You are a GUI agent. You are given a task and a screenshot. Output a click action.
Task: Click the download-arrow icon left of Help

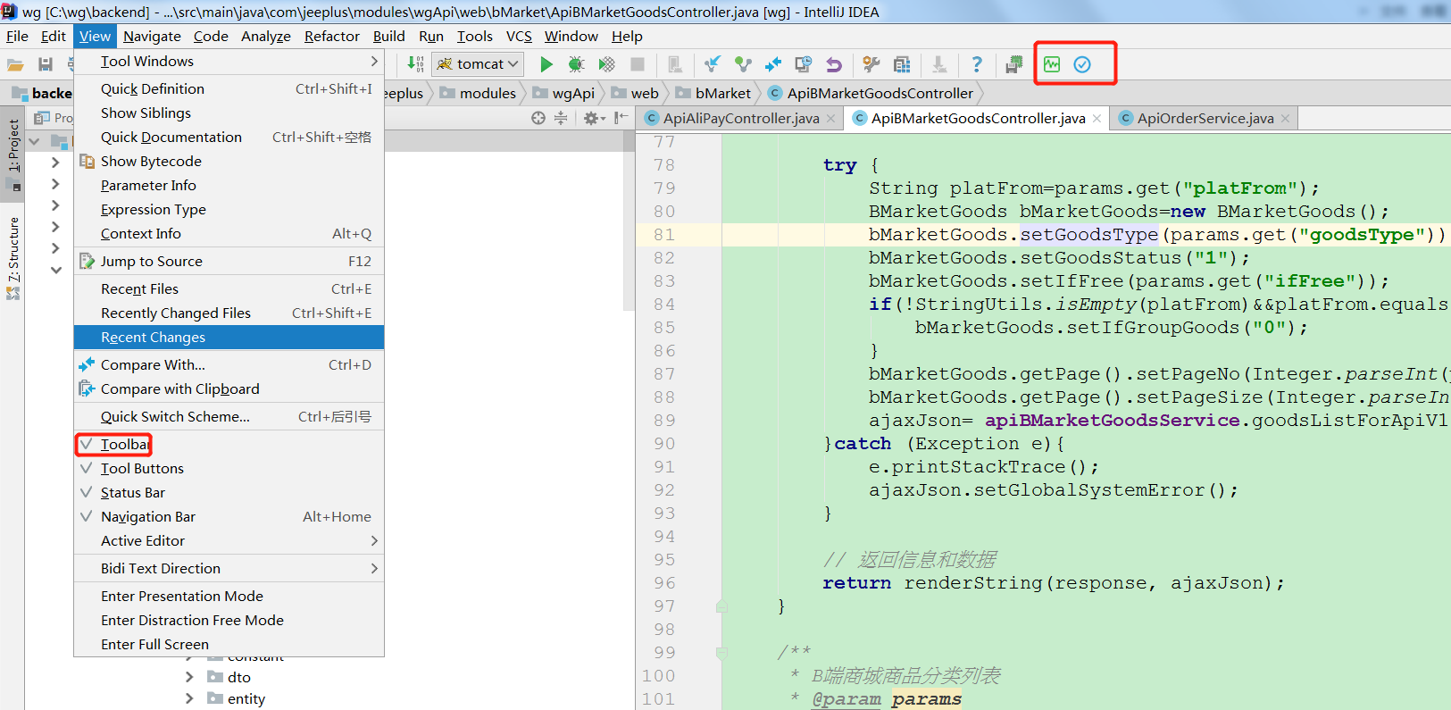coord(939,64)
